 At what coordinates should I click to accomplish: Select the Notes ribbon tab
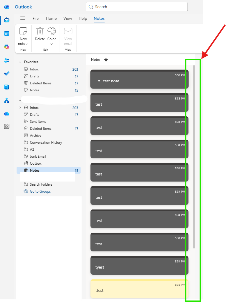pyautogui.click(x=99, y=19)
